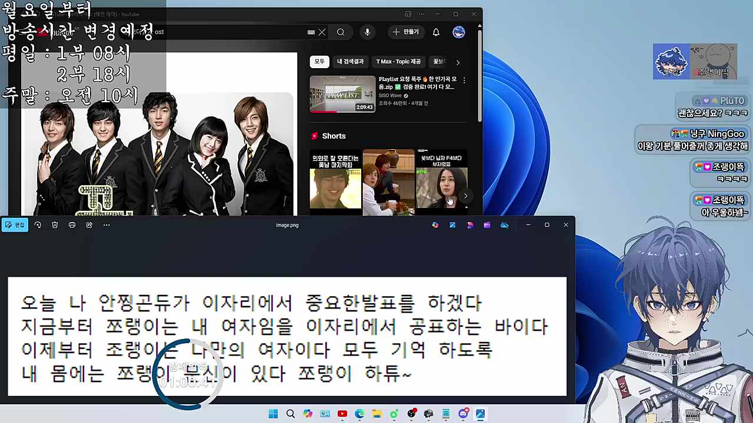Print the image from Photos toolbar

[x=72, y=225]
